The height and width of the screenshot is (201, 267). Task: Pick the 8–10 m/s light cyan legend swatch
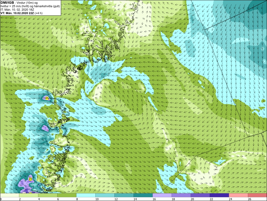click(86, 195)
